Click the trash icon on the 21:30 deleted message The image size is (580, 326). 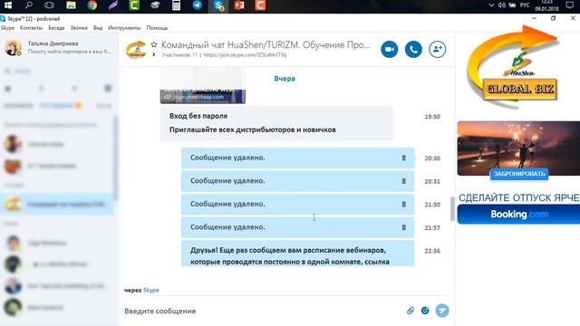(x=403, y=204)
